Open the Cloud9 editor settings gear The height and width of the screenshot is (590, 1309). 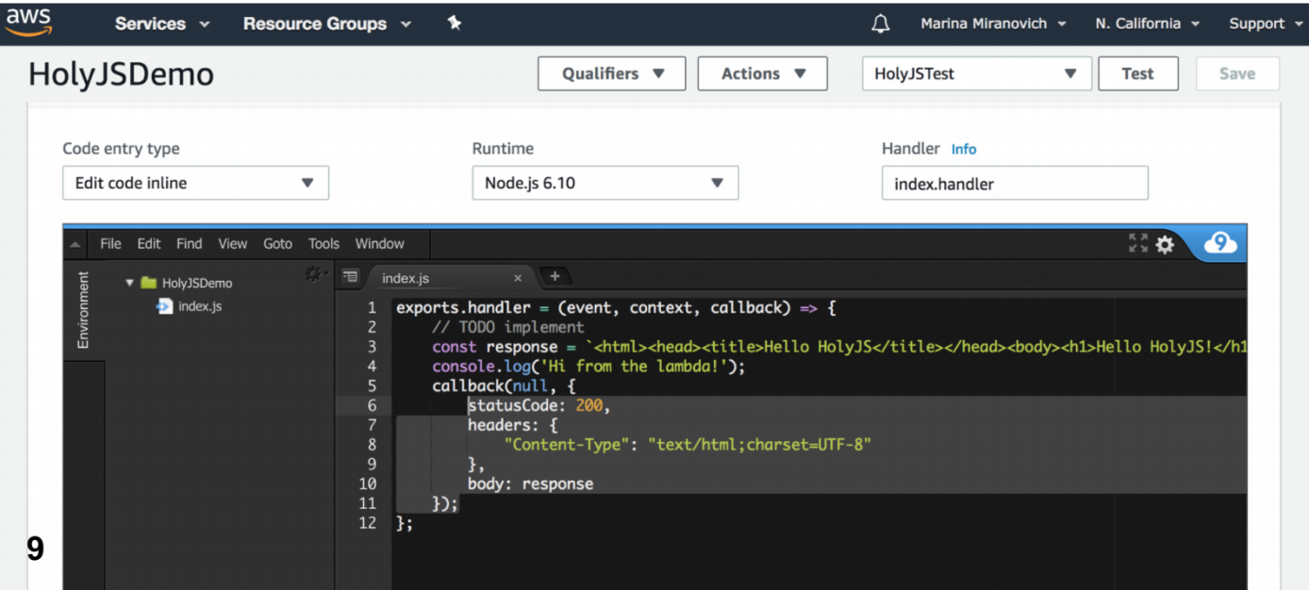coord(1165,243)
